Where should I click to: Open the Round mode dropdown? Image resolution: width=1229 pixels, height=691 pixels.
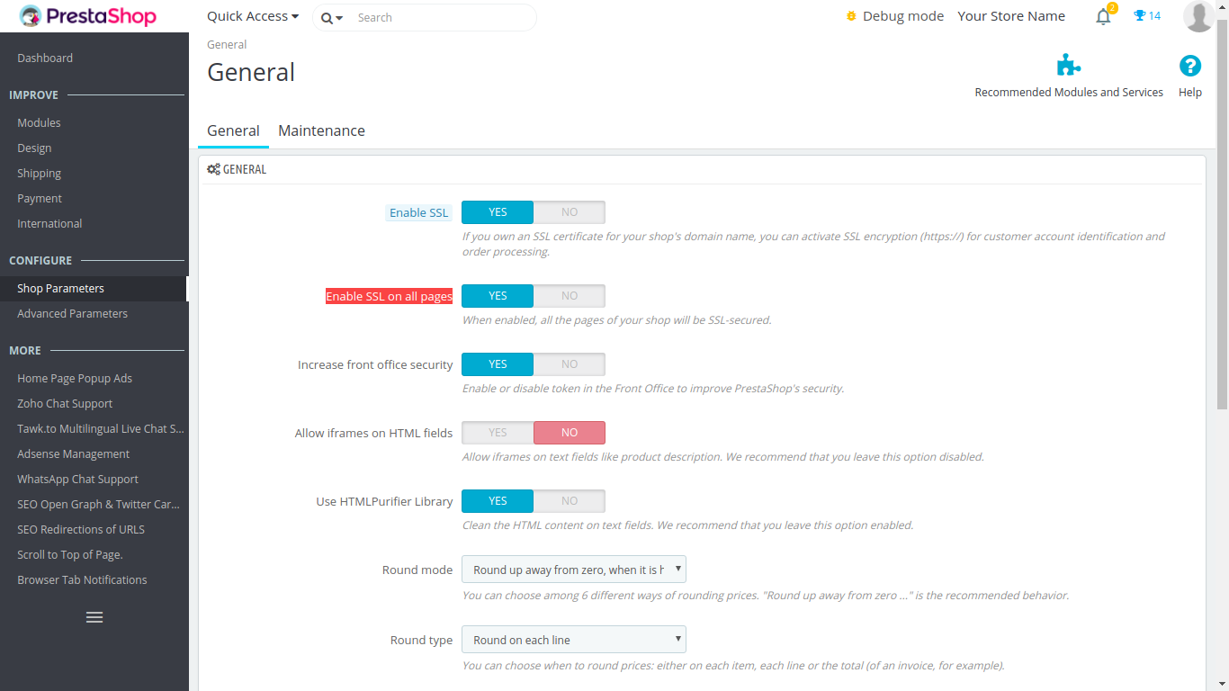coord(573,570)
